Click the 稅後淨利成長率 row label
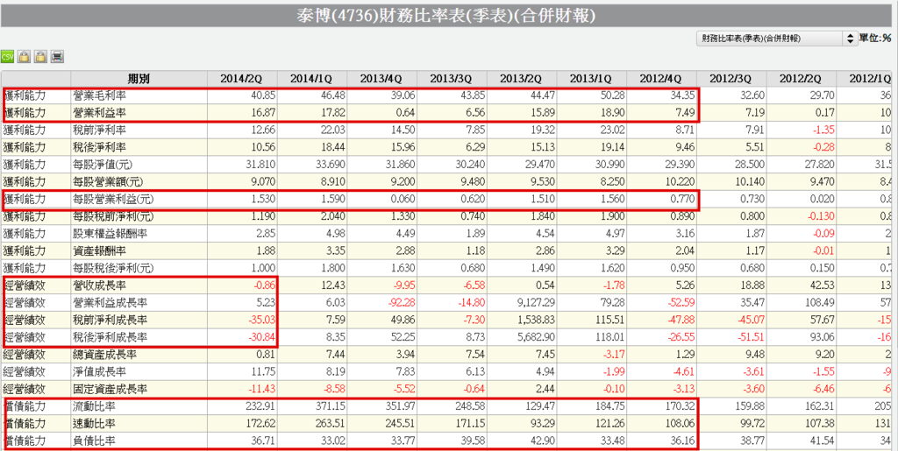 pyautogui.click(x=110, y=337)
